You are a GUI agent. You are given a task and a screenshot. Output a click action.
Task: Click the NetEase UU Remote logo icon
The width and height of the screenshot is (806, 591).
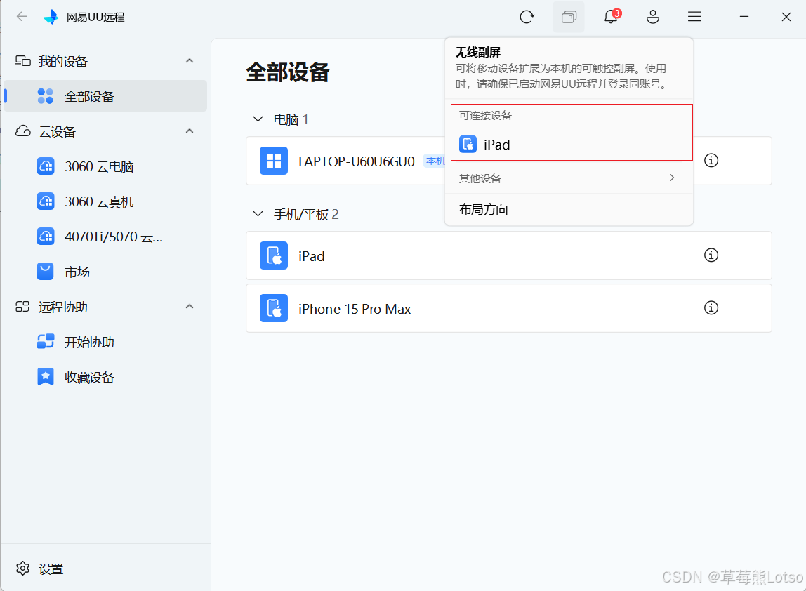pyautogui.click(x=51, y=17)
